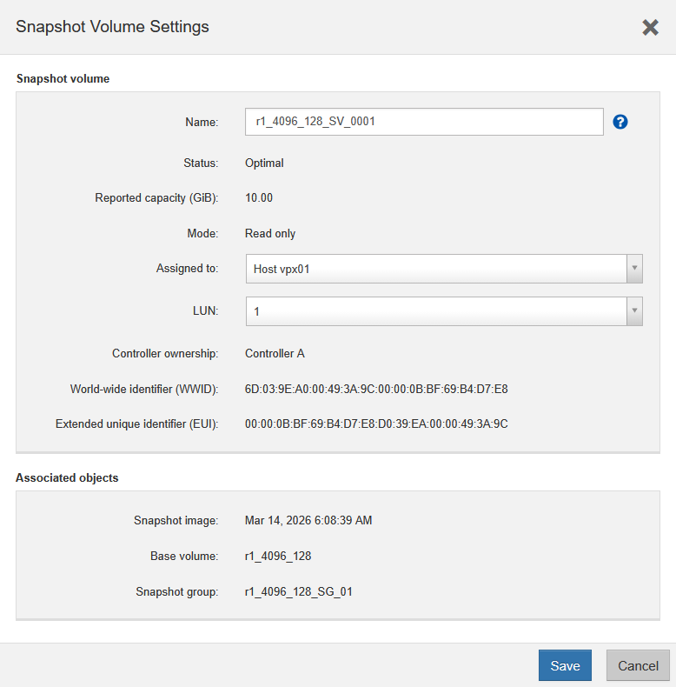This screenshot has height=687, width=676.
Task: Select base volume value r1_4096_128
Action: [278, 556]
